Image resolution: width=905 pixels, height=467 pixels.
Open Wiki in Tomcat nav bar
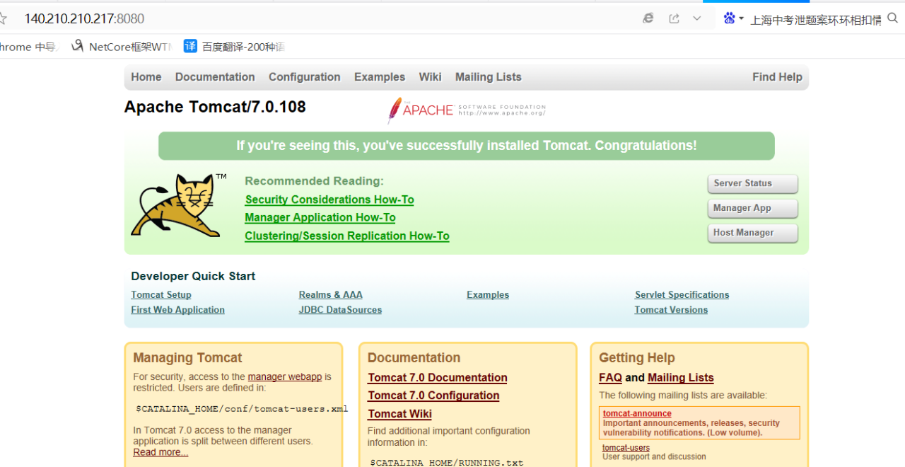click(x=430, y=77)
